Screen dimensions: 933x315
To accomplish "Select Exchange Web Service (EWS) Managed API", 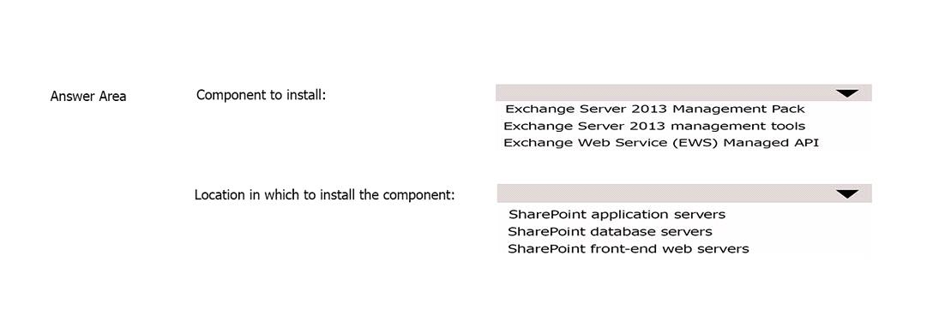I will click(x=661, y=143).
